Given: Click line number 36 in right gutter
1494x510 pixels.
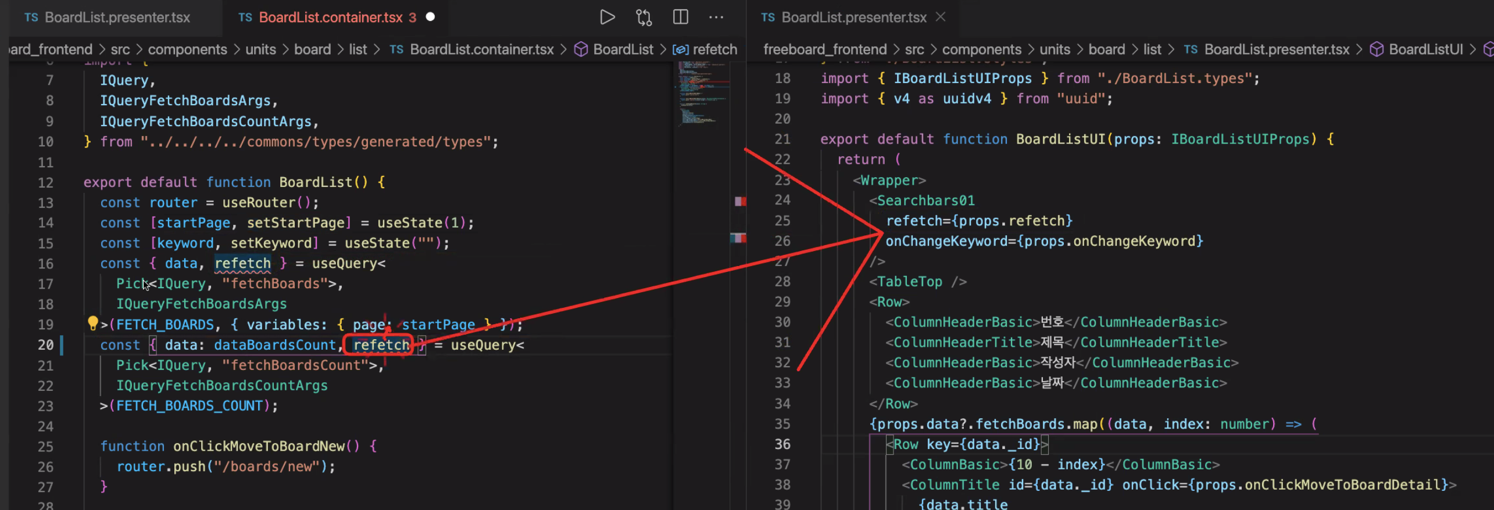Looking at the screenshot, I should pos(782,444).
